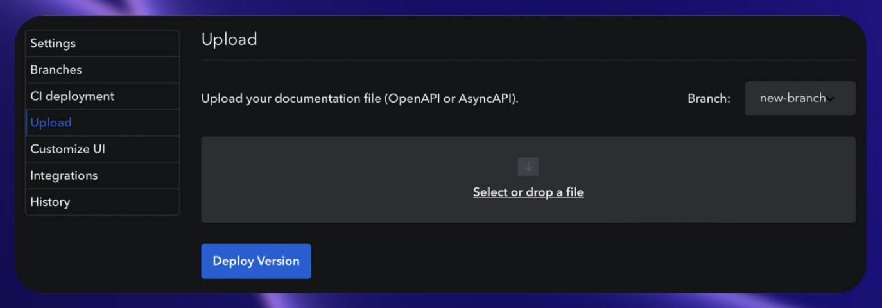The width and height of the screenshot is (882, 308).
Task: Click the chevron arrow in branch dropdown
Action: 831,99
